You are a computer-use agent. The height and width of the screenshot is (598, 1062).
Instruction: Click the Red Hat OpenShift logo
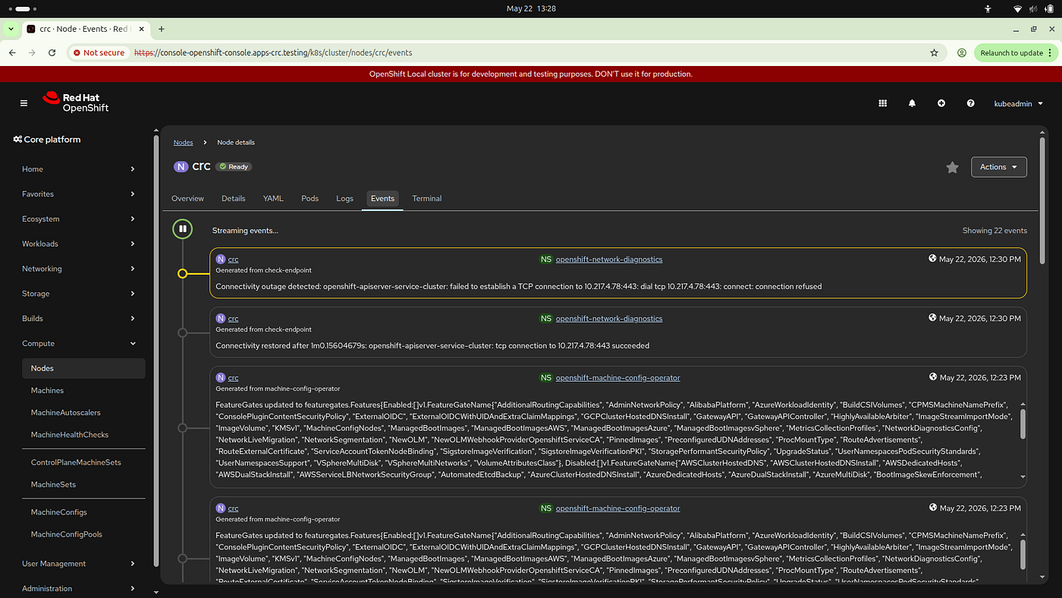(76, 102)
